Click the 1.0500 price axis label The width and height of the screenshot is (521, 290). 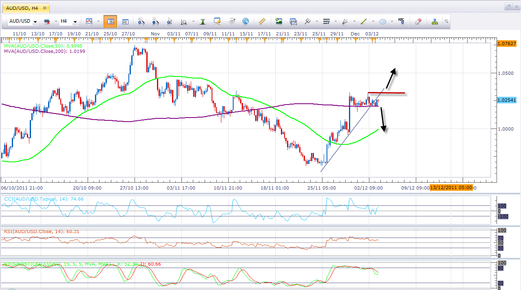point(506,73)
